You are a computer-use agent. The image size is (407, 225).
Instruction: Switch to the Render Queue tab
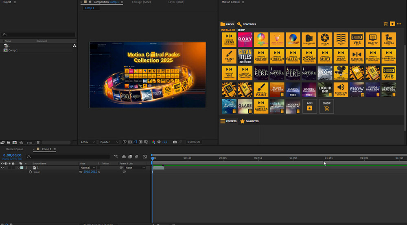(x=15, y=149)
